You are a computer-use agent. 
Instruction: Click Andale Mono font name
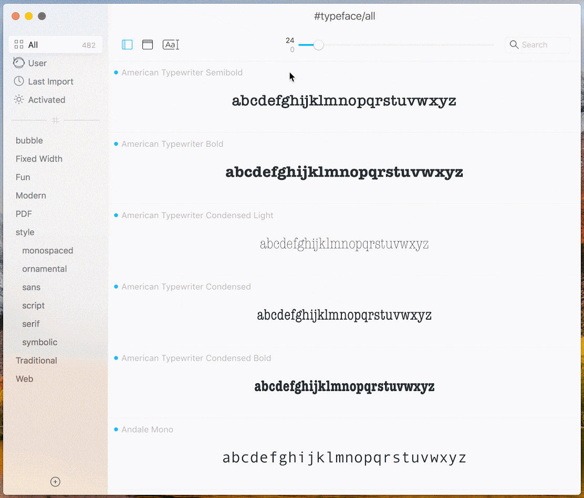point(147,429)
